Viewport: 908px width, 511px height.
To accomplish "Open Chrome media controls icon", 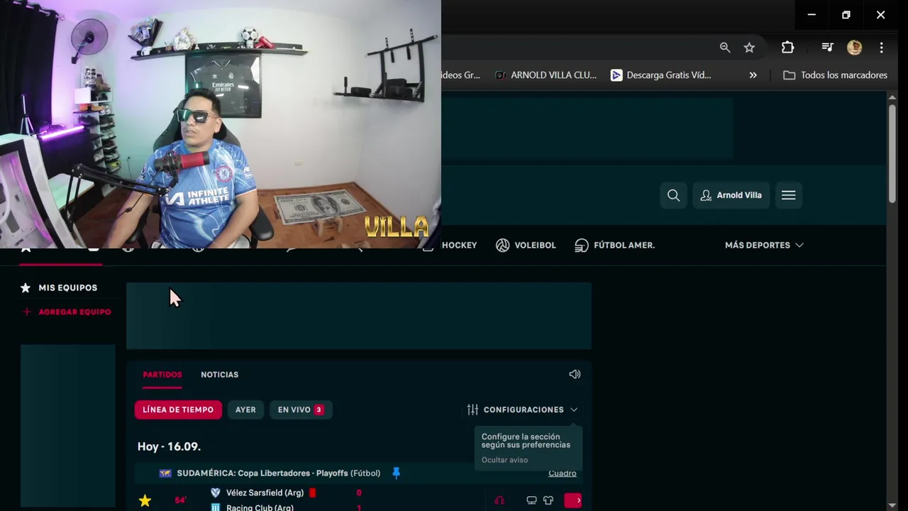I will 827,48.
